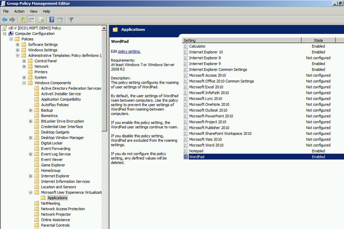
Task: Click the Biometrics folder icon
Action: (x=37, y=116)
